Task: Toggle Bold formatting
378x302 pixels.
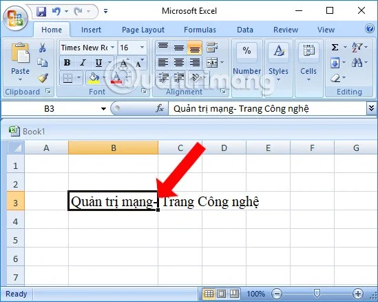Action: 67,63
